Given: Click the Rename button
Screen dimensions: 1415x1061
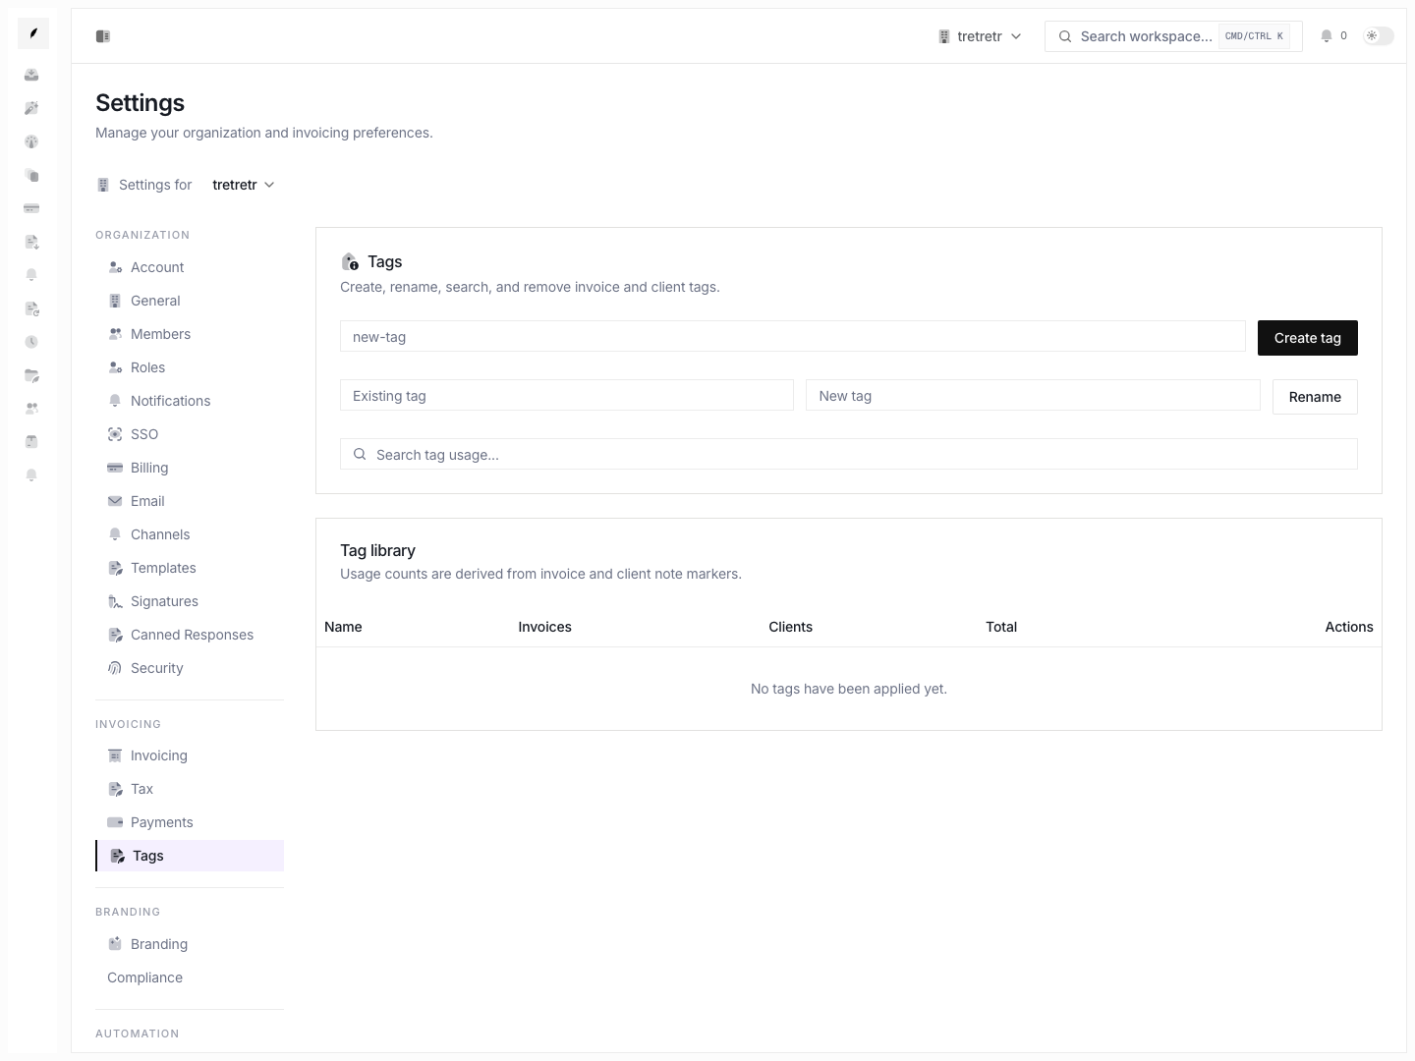Looking at the screenshot, I should pyautogui.click(x=1315, y=397).
